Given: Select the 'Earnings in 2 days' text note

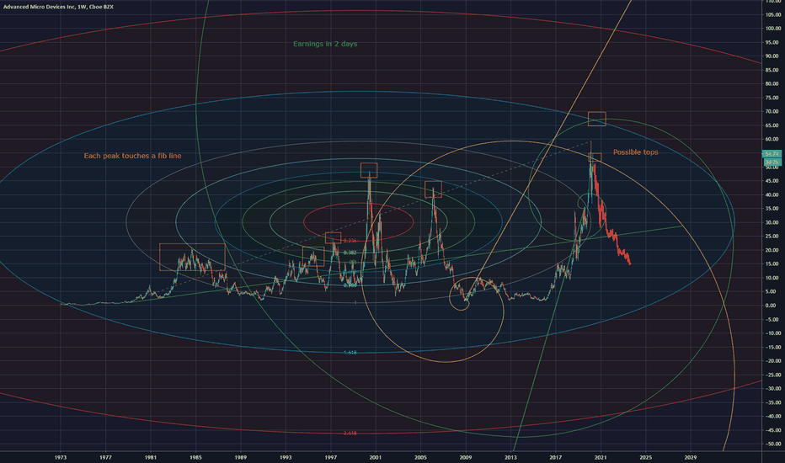Looking at the screenshot, I should [325, 44].
